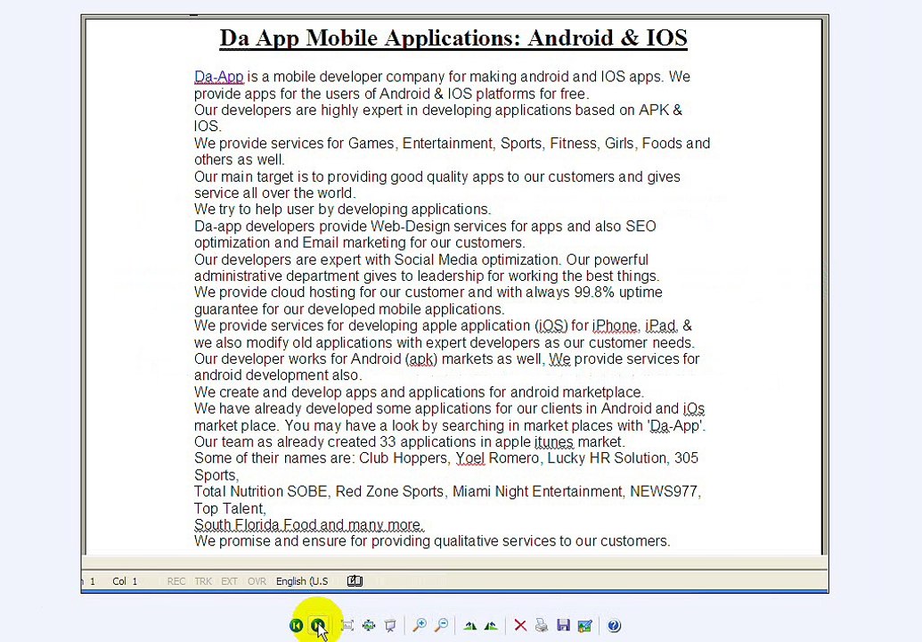Show image at Actual Size
This screenshot has width=922, height=642.
coord(369,626)
